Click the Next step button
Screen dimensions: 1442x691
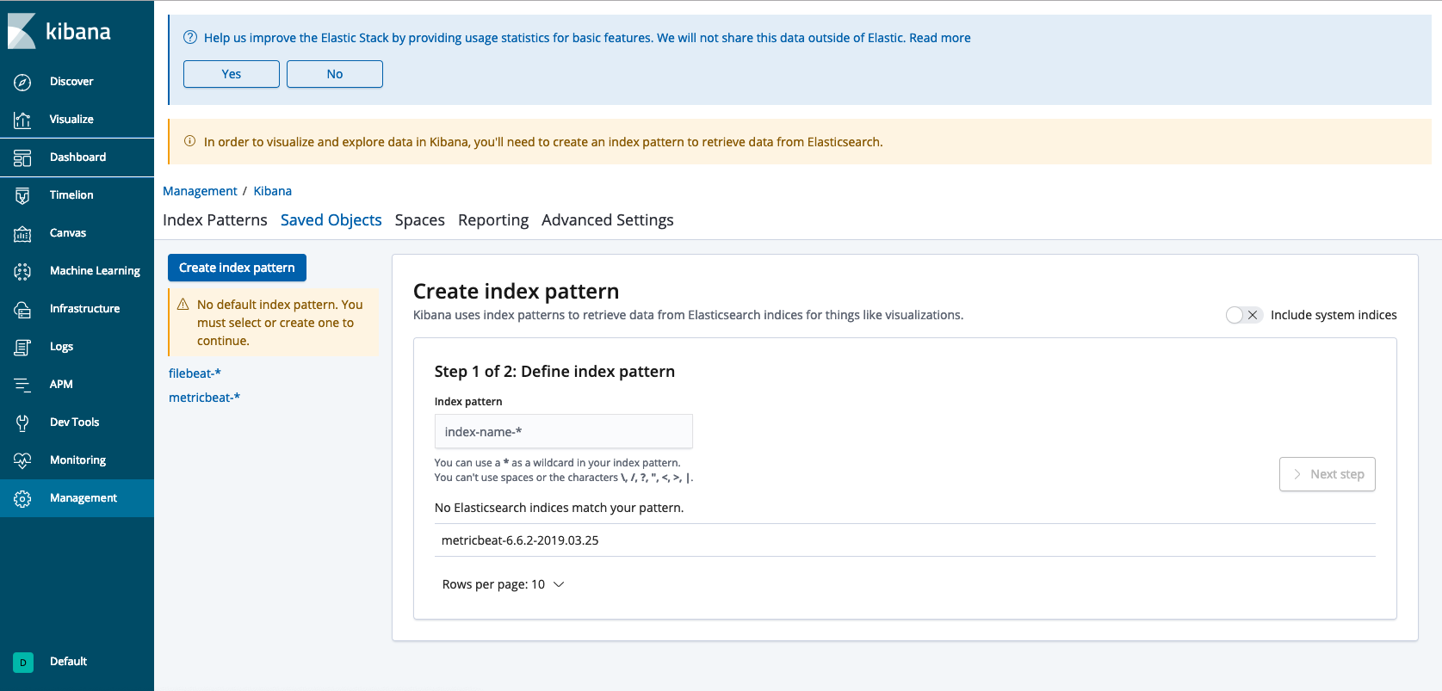coord(1328,474)
